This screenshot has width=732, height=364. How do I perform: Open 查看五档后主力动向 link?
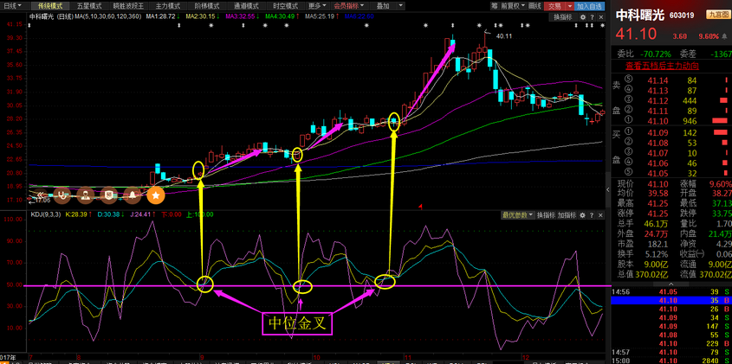(663, 65)
